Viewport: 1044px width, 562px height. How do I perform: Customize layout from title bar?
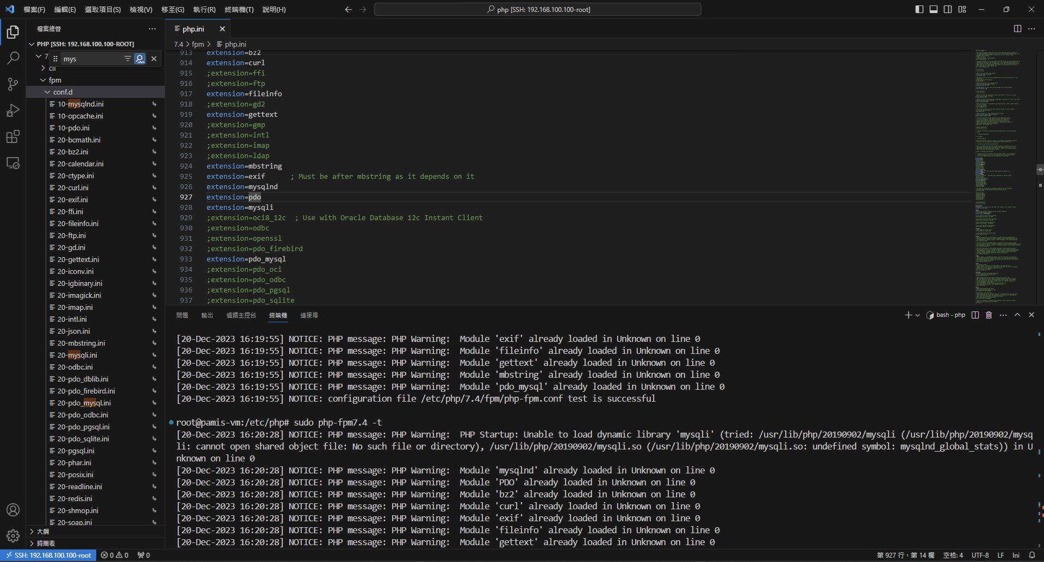click(x=962, y=9)
